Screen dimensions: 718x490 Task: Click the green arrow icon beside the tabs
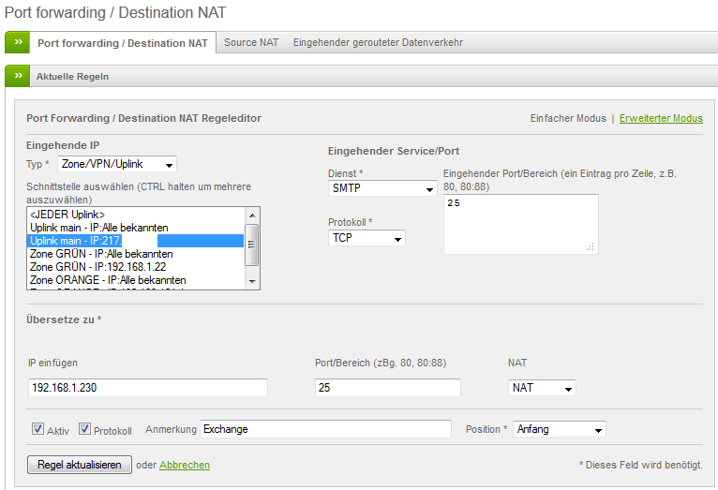[18, 42]
